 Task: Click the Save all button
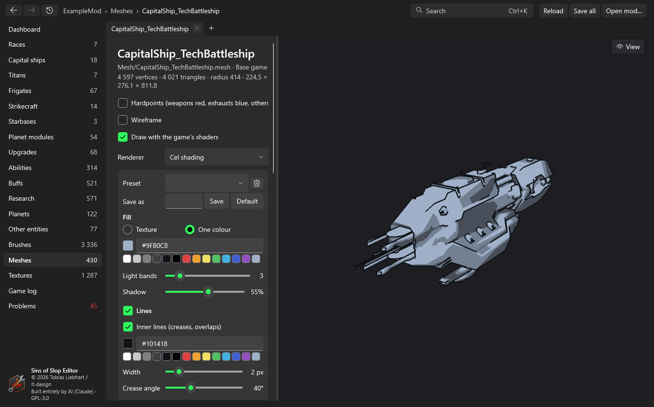(585, 11)
